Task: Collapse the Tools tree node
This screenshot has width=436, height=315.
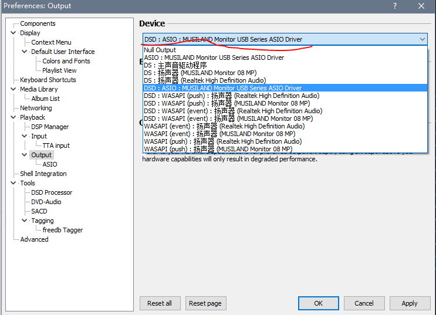Action: point(13,183)
